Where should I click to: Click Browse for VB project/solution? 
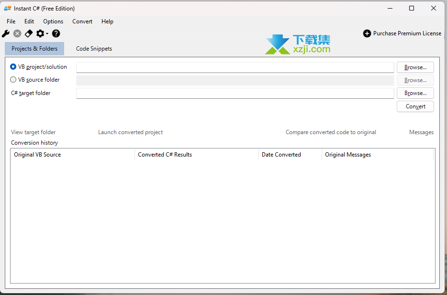(x=415, y=67)
